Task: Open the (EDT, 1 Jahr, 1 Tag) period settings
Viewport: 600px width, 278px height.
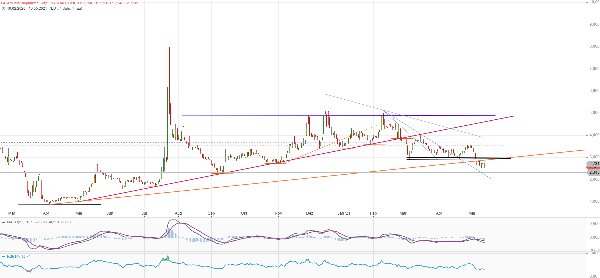Action: (66, 9)
